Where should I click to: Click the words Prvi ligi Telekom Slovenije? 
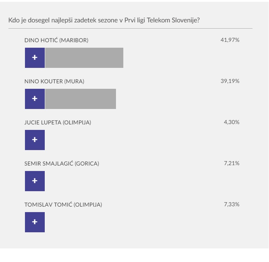[161, 21]
